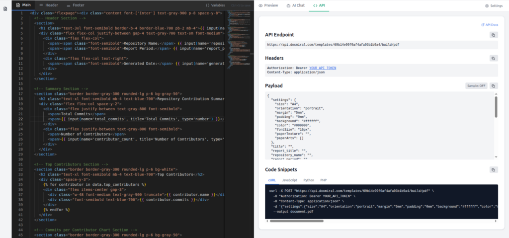Click the '{% endfor %}' line
This screenshot has width=509, height=238.
[x=57, y=210]
